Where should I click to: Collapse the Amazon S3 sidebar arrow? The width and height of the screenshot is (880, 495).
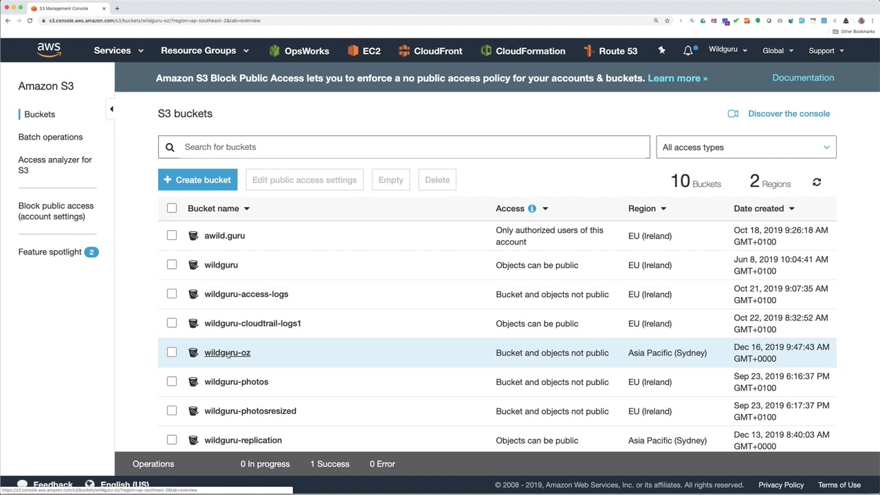[x=111, y=109]
